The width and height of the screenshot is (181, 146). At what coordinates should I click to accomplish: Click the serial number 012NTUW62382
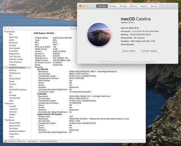tap(77, 78)
